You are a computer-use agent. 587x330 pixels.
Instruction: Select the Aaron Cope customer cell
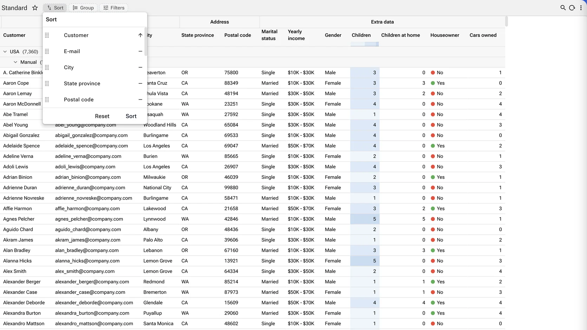(x=16, y=83)
